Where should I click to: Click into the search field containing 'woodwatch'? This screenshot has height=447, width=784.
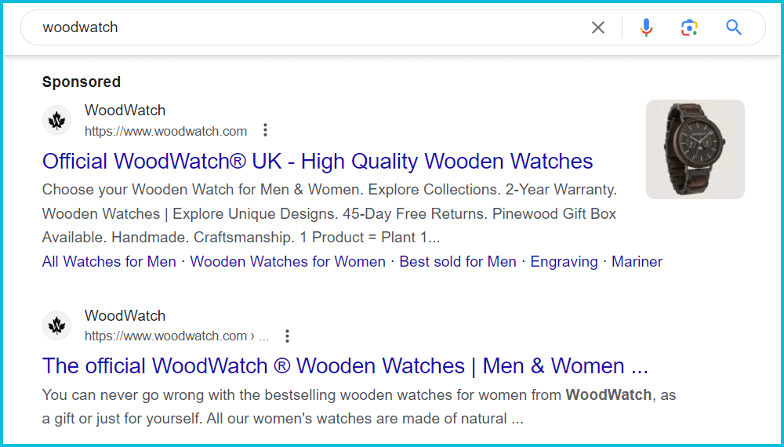coord(314,27)
